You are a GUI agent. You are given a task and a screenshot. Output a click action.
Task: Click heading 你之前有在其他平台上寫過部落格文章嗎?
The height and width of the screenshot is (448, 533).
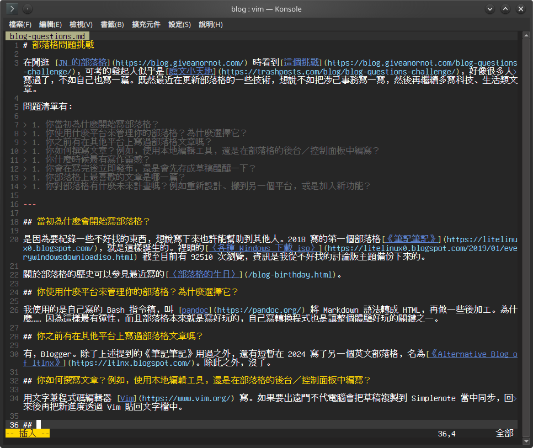(x=120, y=336)
